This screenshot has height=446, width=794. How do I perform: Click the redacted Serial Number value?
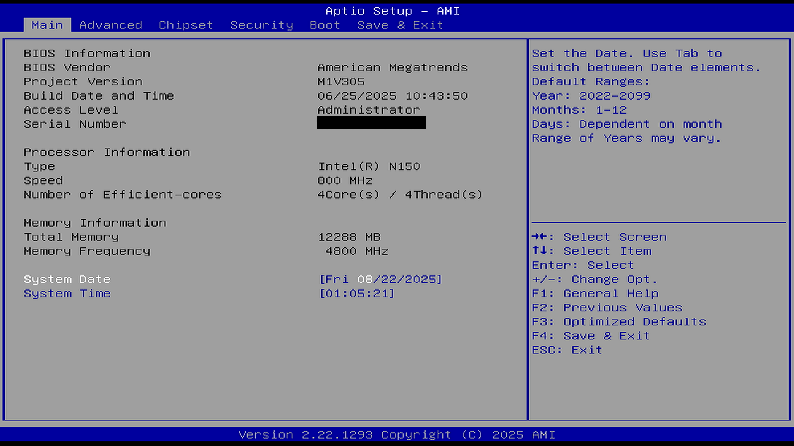[371, 123]
